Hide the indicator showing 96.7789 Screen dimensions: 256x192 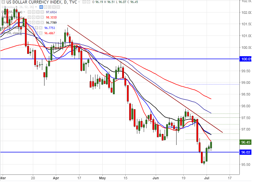coord(29,23)
